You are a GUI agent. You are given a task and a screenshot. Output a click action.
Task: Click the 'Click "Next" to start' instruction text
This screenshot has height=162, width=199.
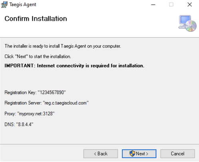(38, 57)
